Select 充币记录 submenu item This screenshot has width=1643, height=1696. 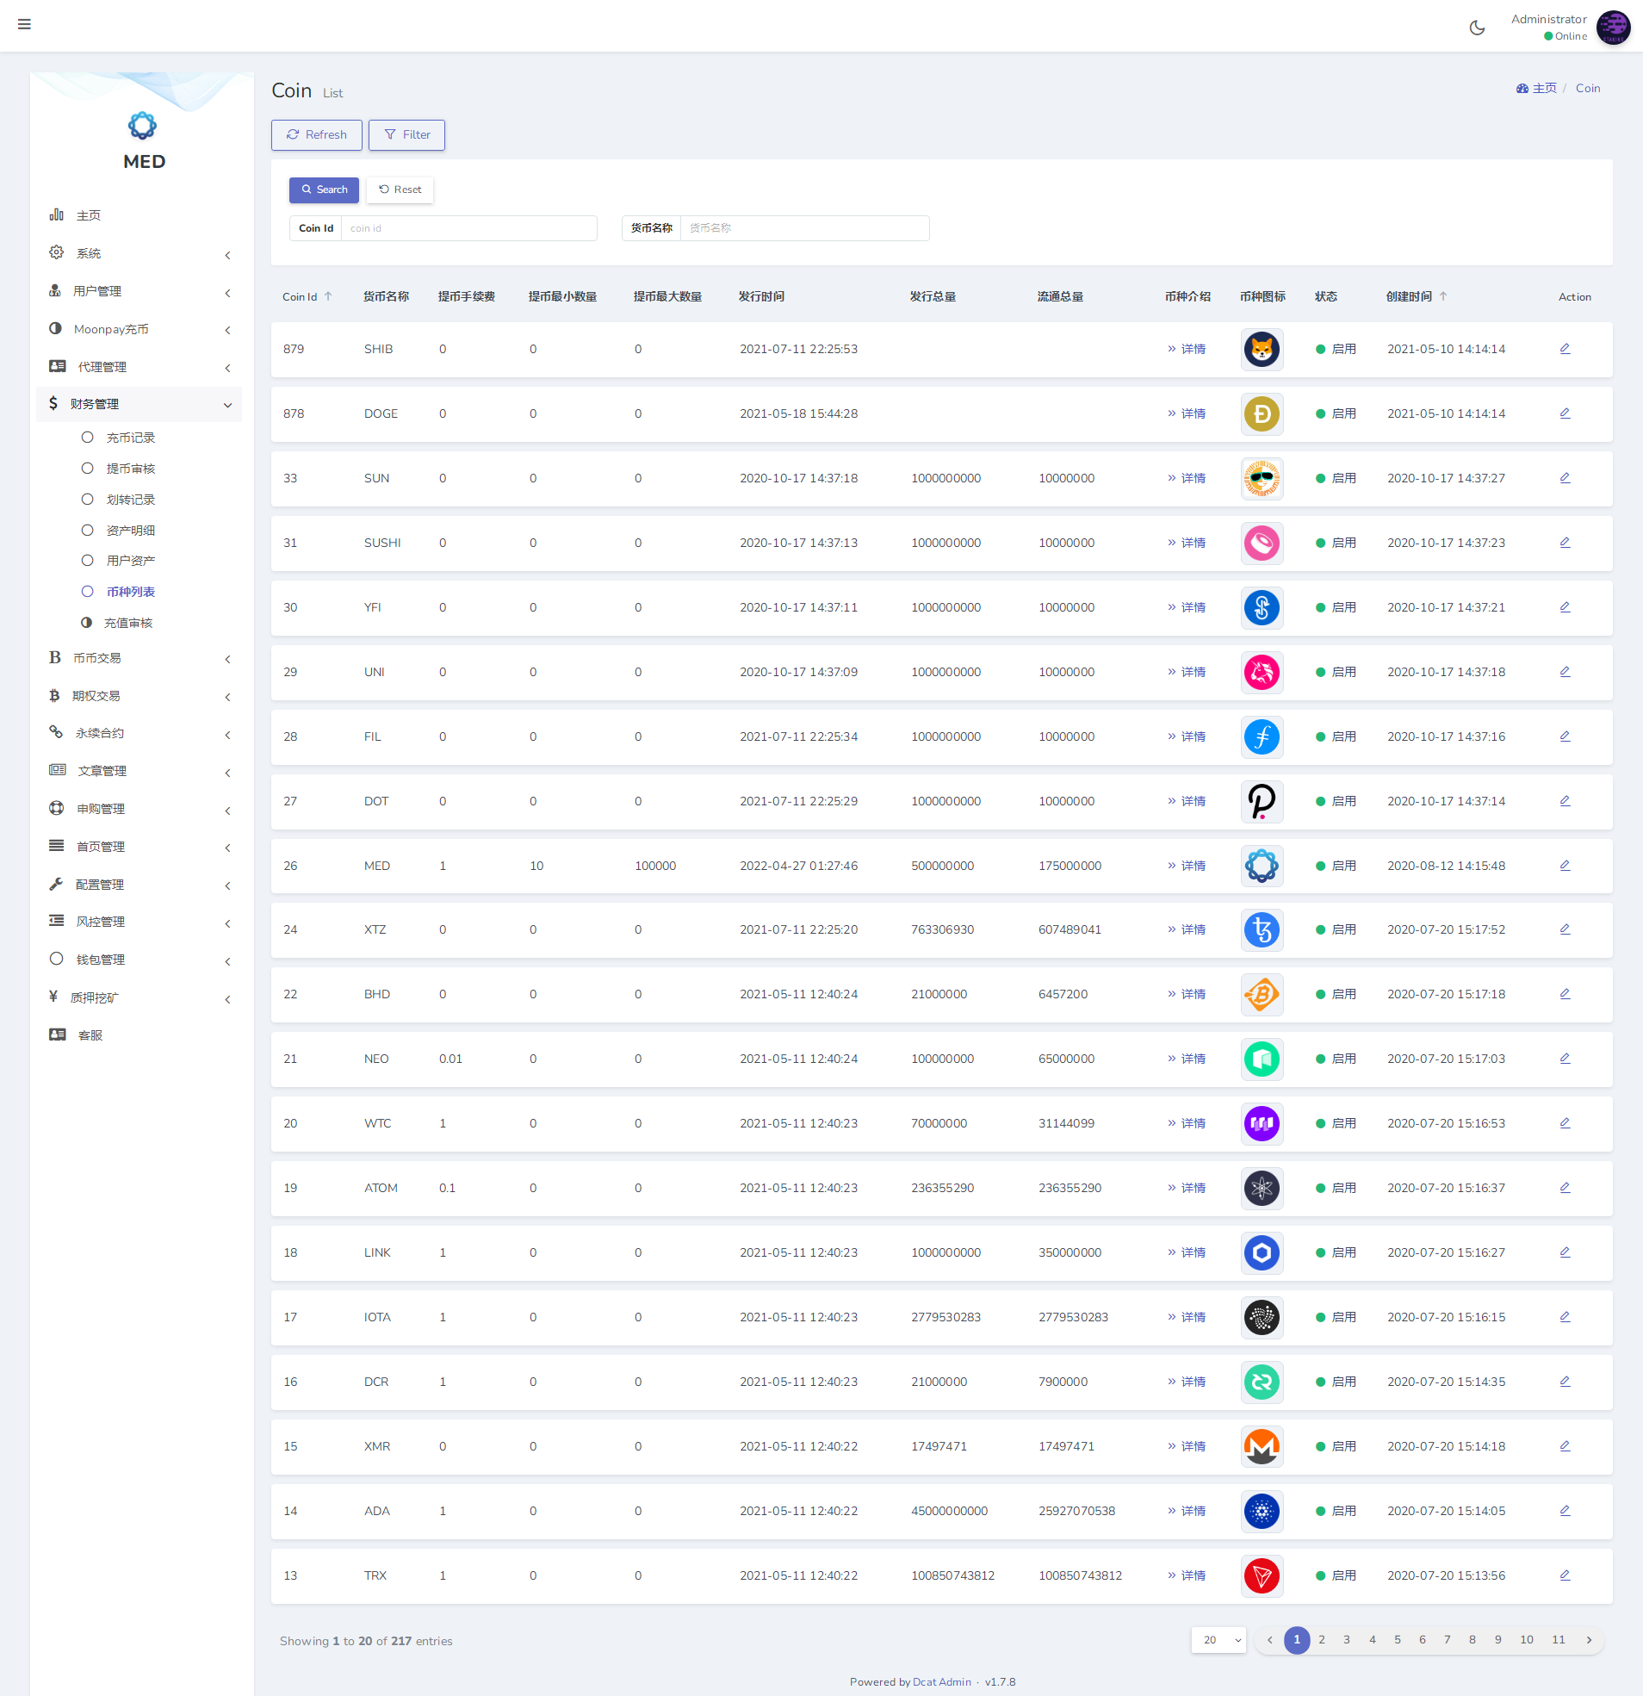[x=131, y=438]
